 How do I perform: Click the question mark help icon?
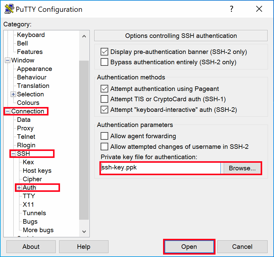click(x=232, y=9)
